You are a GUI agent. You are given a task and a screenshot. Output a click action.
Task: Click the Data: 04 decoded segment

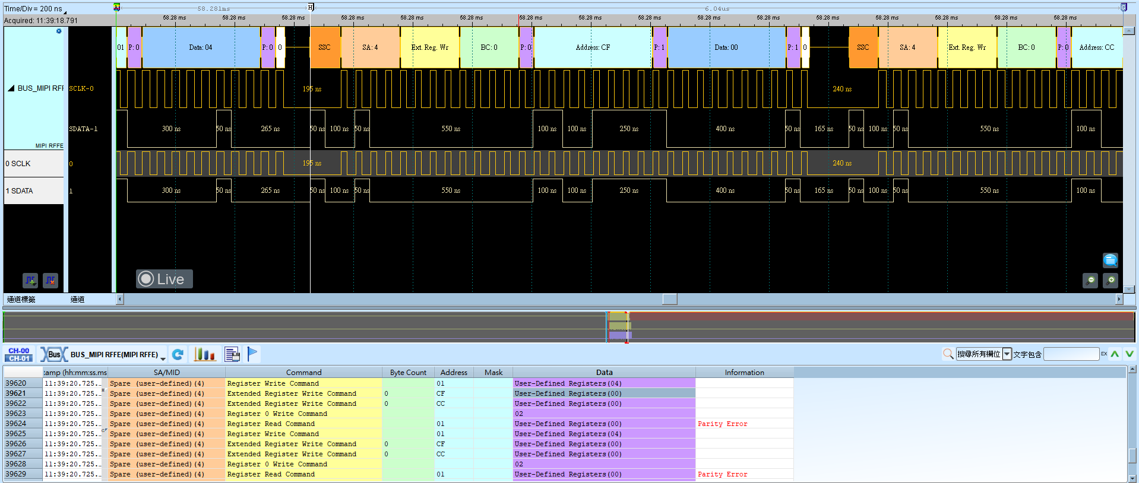point(201,47)
